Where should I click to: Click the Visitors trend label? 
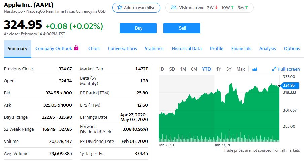[x=192, y=8]
